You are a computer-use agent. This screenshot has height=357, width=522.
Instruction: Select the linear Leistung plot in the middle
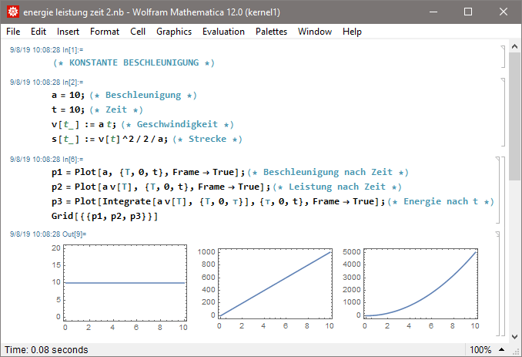[x=276, y=283]
